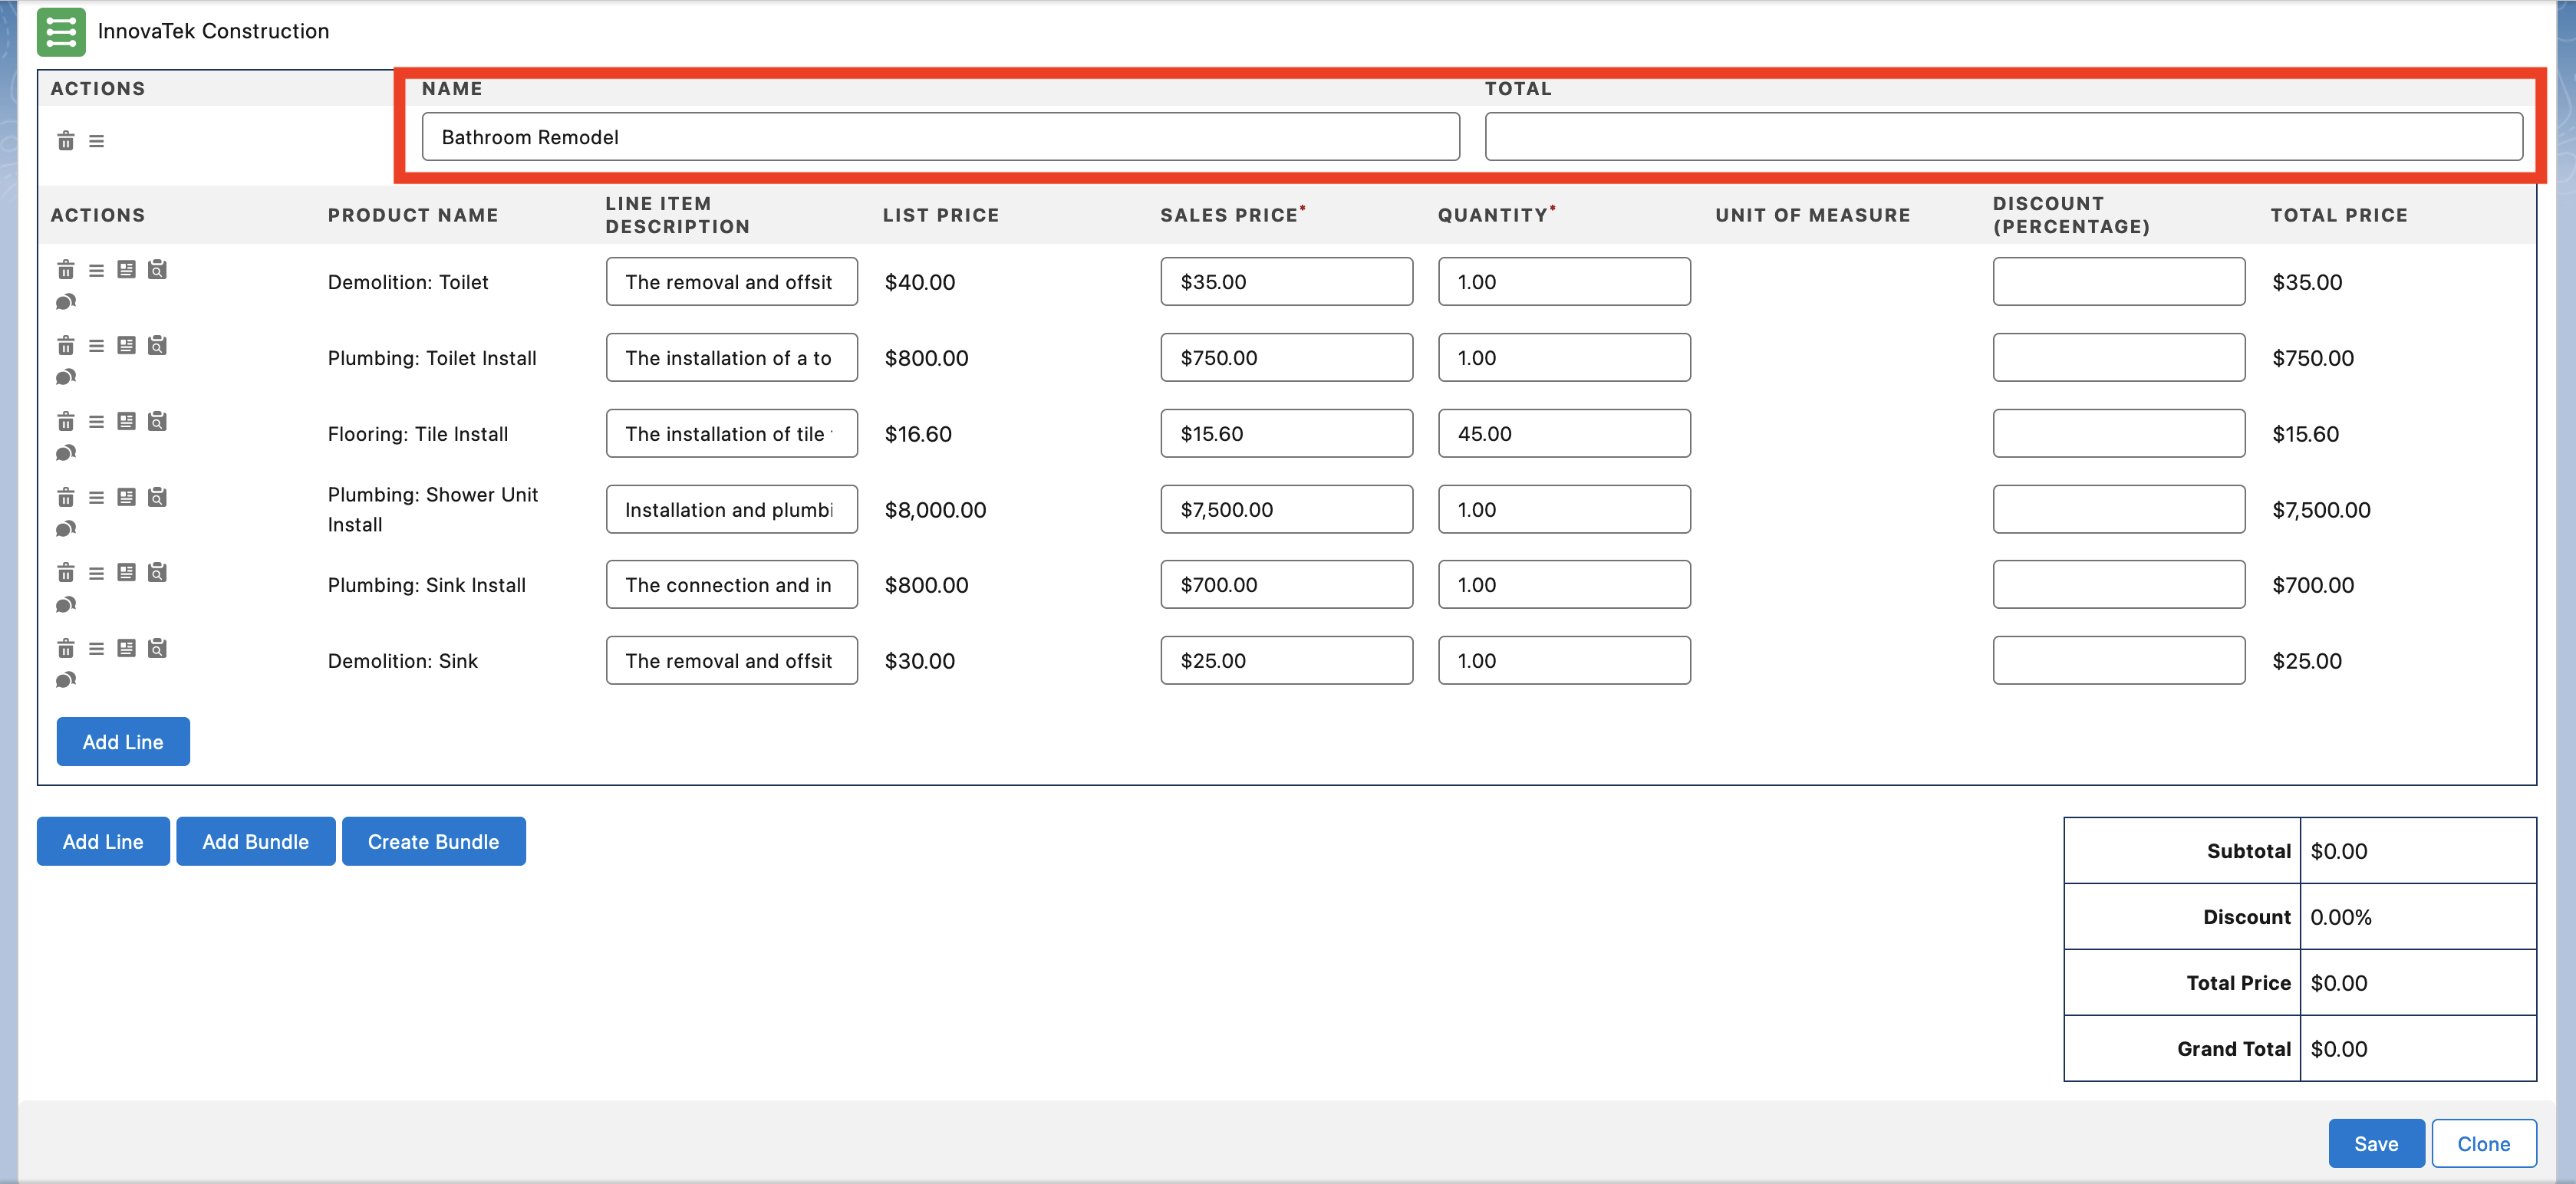
Task: Click the Bathroom Remodel name field
Action: click(x=940, y=137)
